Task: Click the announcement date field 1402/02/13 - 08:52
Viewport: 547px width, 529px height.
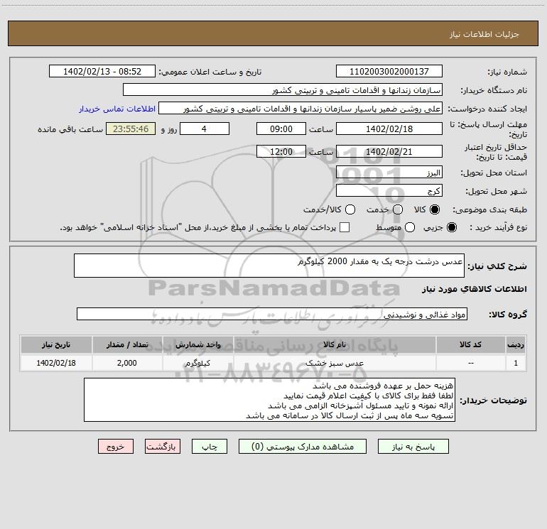Action: pos(102,71)
